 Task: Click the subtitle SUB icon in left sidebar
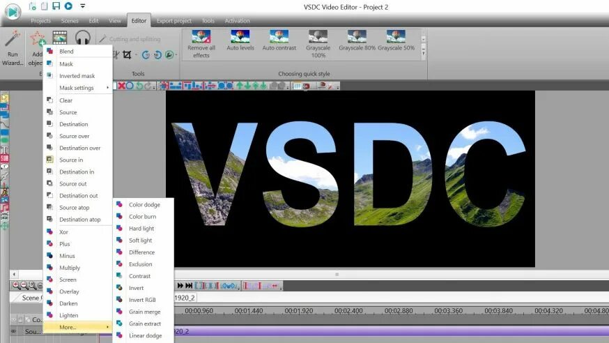(x=4, y=158)
